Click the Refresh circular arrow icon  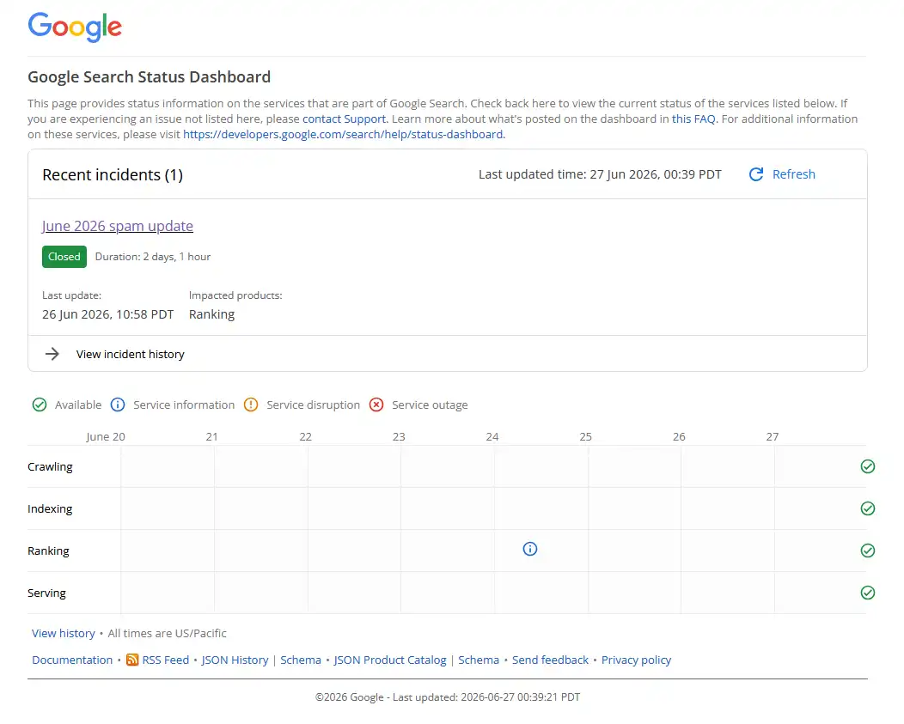point(756,174)
